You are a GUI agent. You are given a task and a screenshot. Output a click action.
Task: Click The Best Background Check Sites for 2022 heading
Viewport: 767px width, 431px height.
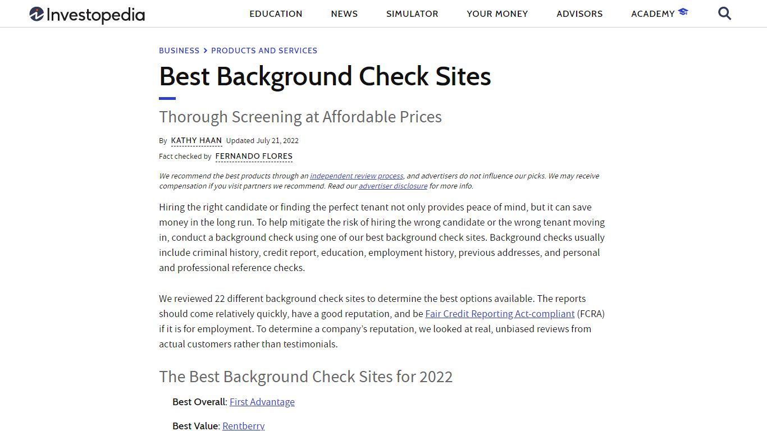(x=306, y=377)
